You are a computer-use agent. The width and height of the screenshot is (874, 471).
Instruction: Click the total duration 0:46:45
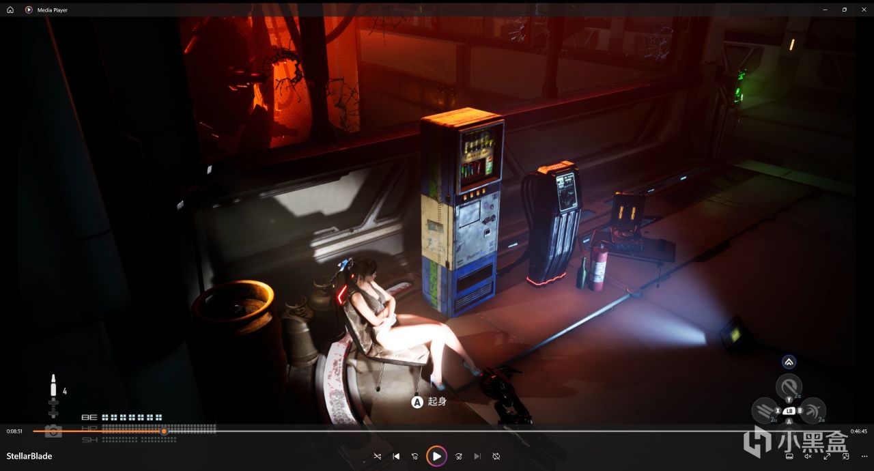click(858, 431)
